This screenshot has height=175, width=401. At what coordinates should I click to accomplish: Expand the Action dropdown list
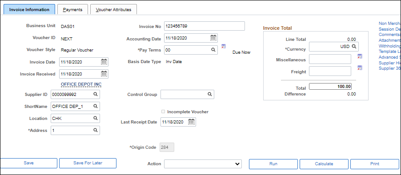pyautogui.click(x=203, y=164)
